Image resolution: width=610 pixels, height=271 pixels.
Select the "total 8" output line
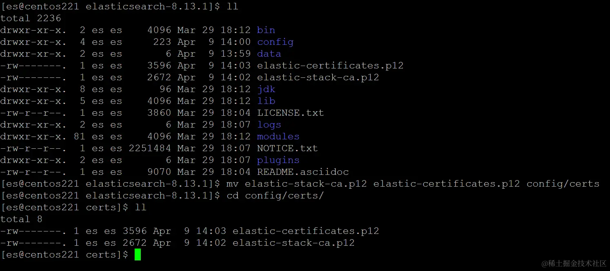click(21, 219)
